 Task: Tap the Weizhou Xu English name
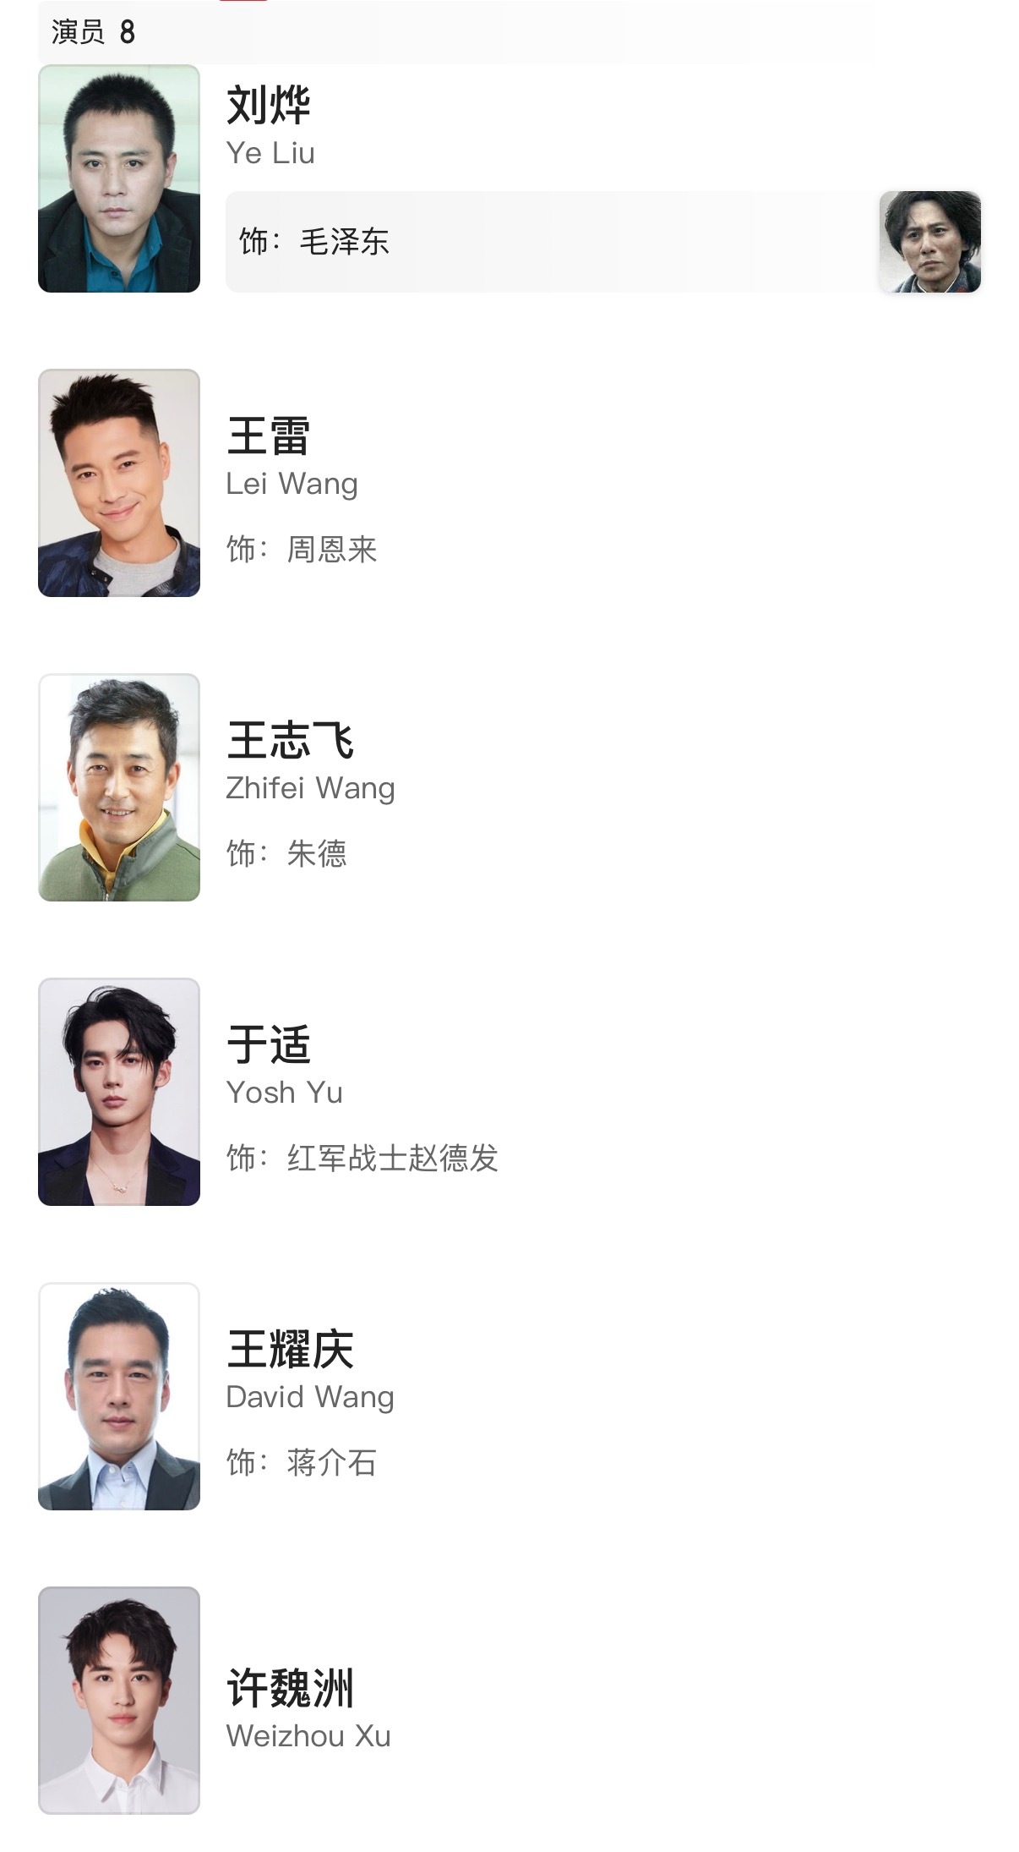click(308, 1736)
